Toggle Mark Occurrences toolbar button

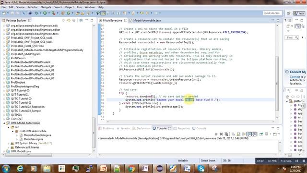[103, 13]
